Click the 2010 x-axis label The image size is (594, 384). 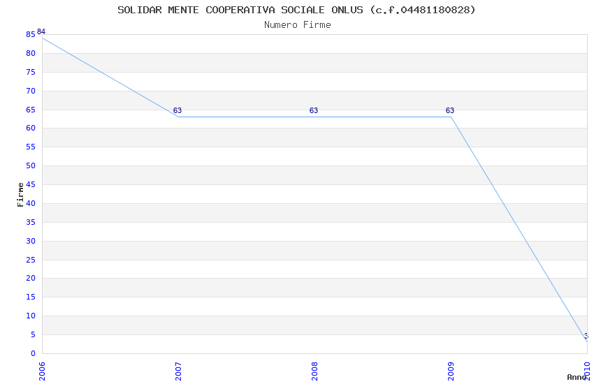tap(587, 371)
